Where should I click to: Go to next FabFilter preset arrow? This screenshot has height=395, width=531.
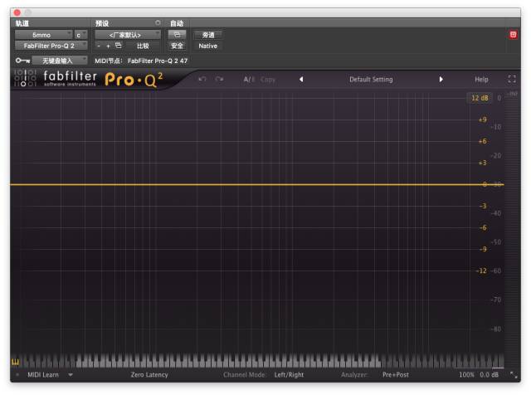point(441,80)
